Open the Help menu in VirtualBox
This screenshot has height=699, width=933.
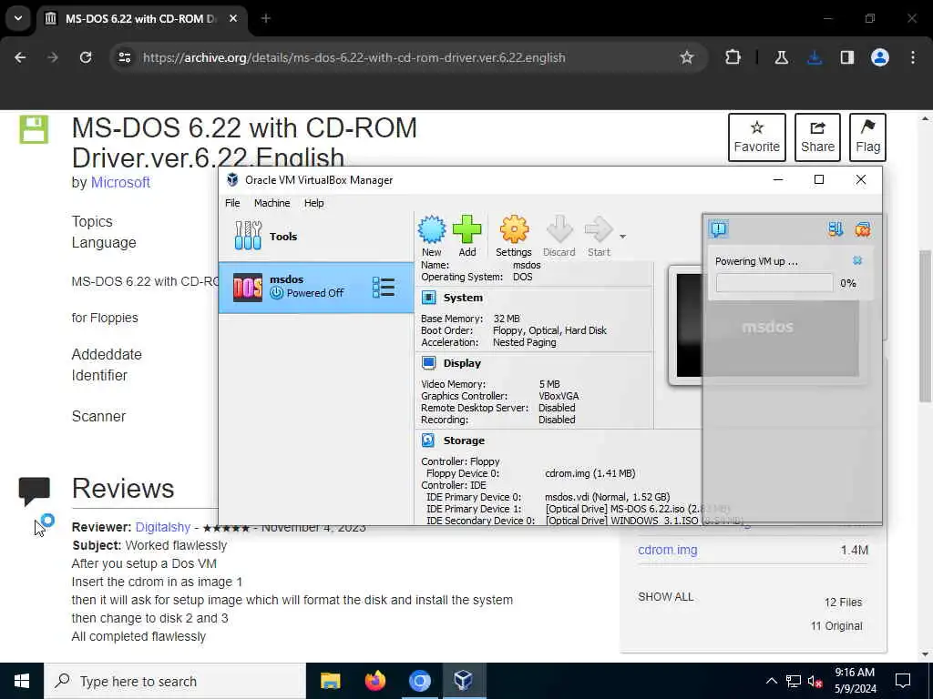pyautogui.click(x=313, y=203)
